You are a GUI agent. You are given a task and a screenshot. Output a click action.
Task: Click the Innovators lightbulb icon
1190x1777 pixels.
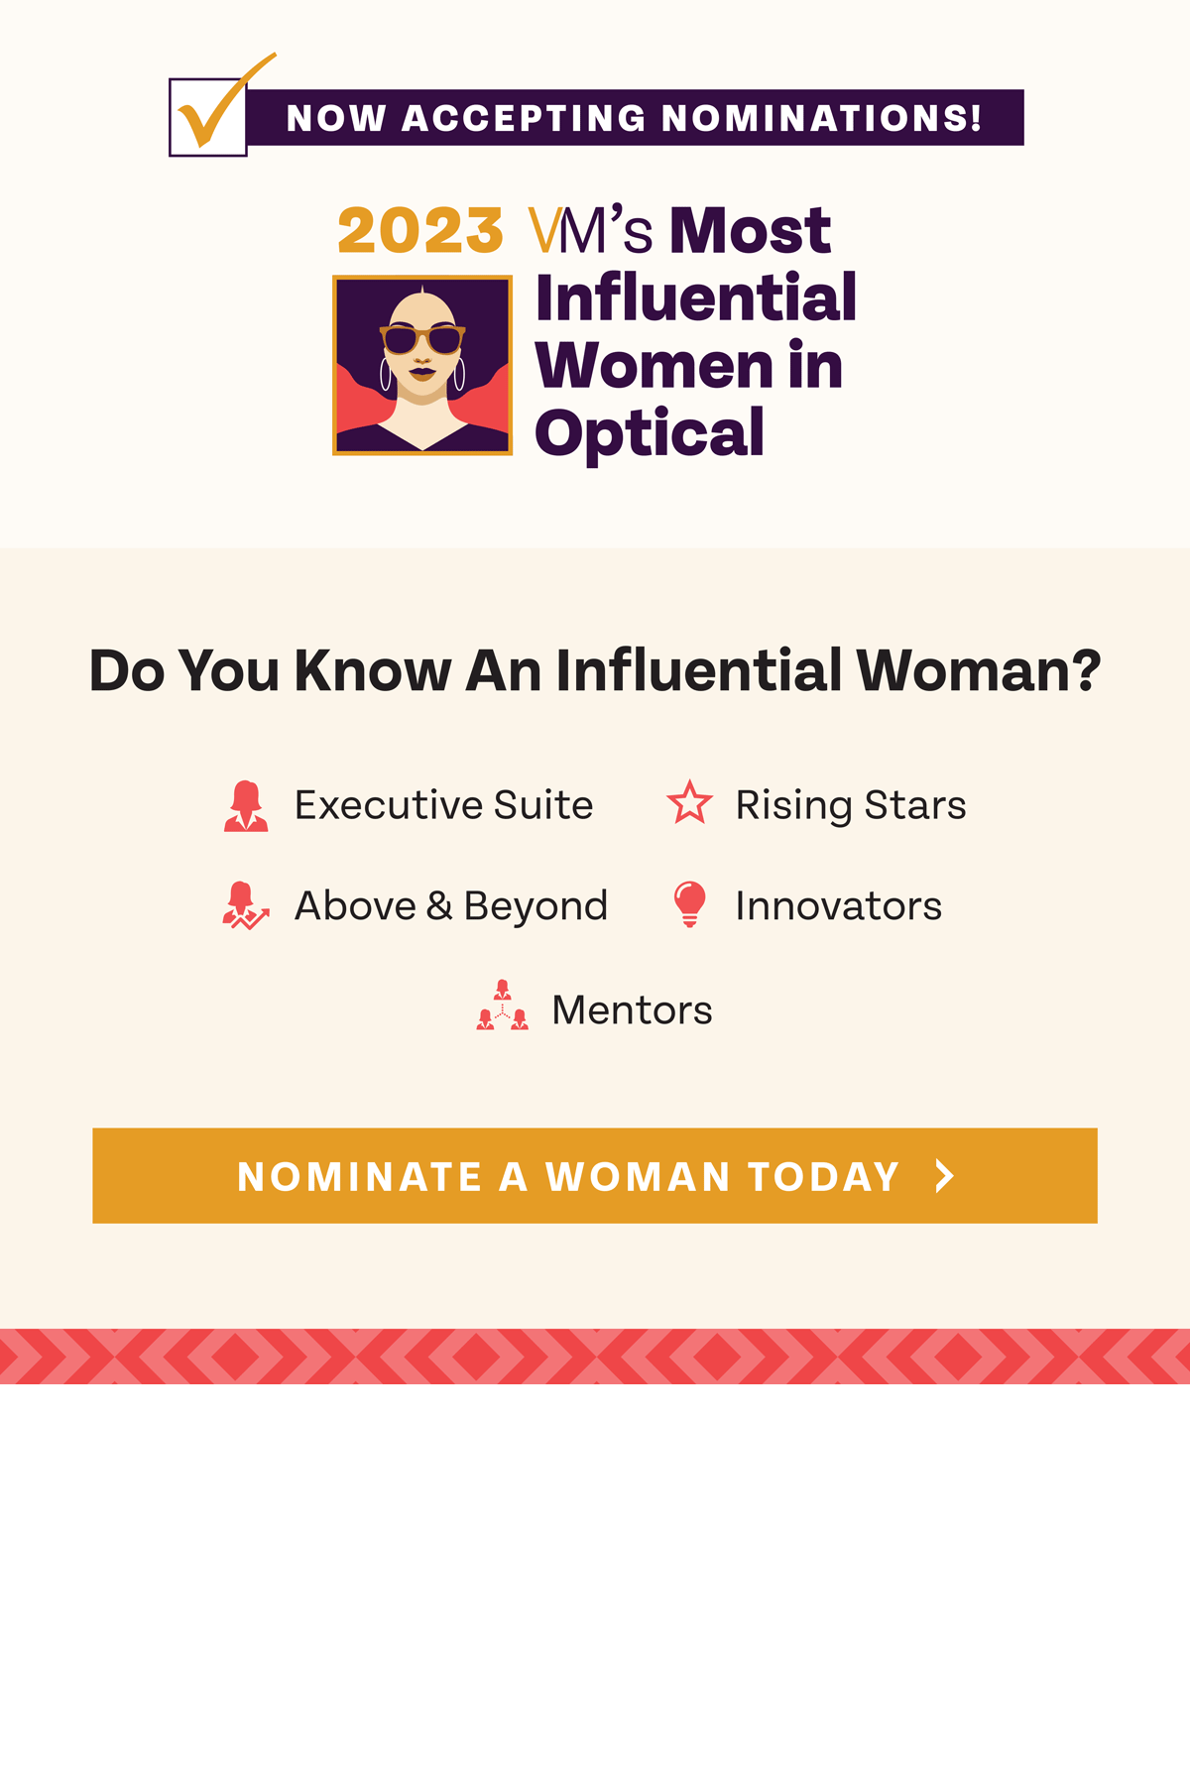(689, 904)
